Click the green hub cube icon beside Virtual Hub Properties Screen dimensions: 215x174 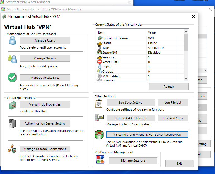[x=13, y=105]
